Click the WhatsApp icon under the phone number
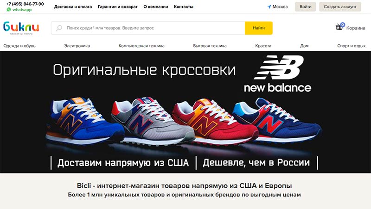This screenshot has height=209, width=371. coord(9,10)
